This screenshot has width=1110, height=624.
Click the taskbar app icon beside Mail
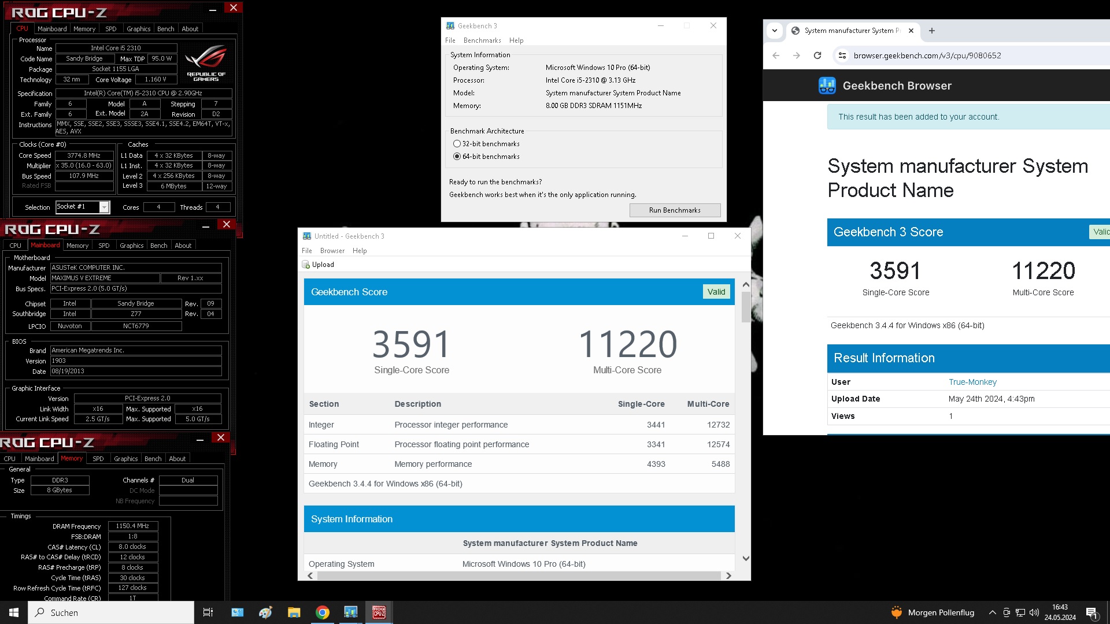click(x=265, y=612)
